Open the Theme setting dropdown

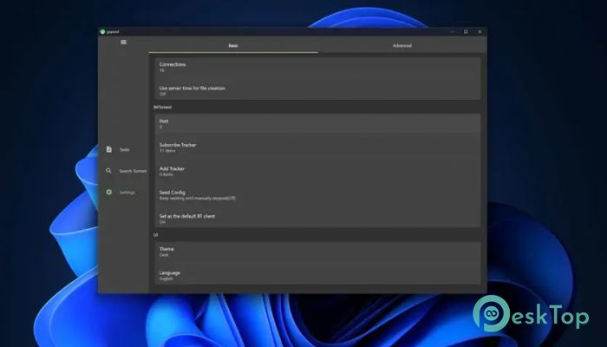(x=317, y=252)
